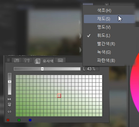Image resolution: width=139 pixels, height=127 pixels.
Task: Click the L 43 % value field
Action: (x=91, y=69)
